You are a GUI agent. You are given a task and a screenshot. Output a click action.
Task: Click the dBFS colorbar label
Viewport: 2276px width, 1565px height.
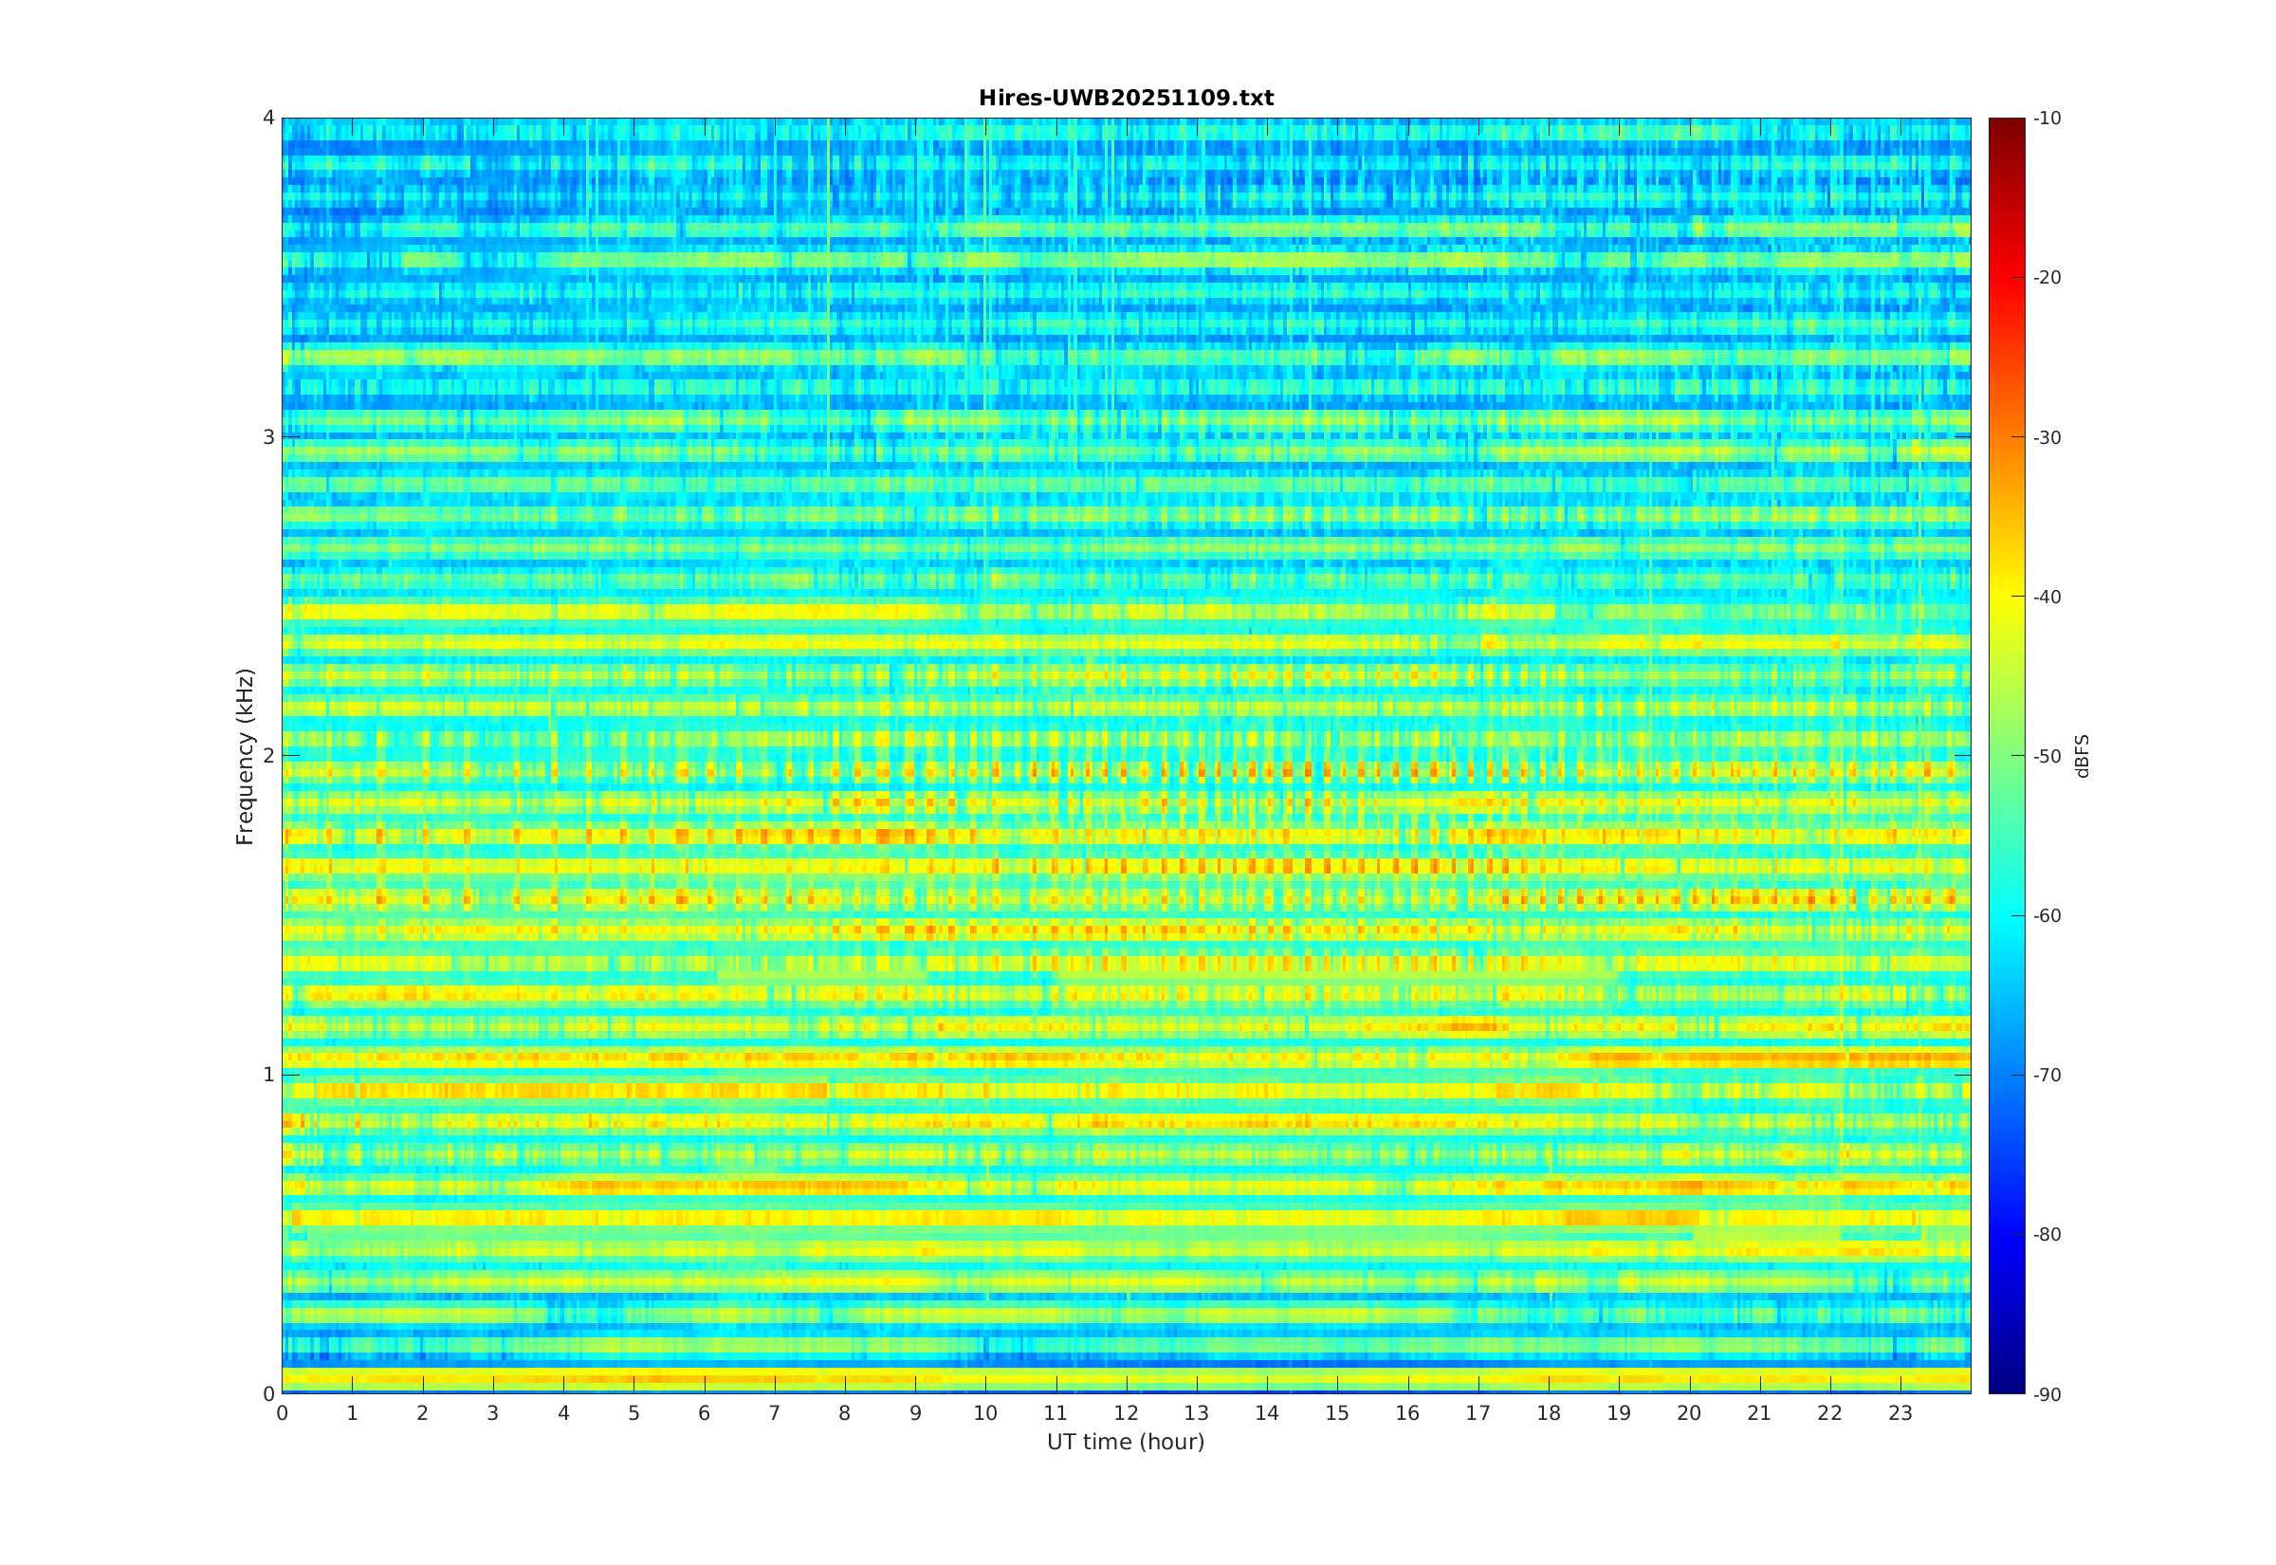click(x=2082, y=756)
